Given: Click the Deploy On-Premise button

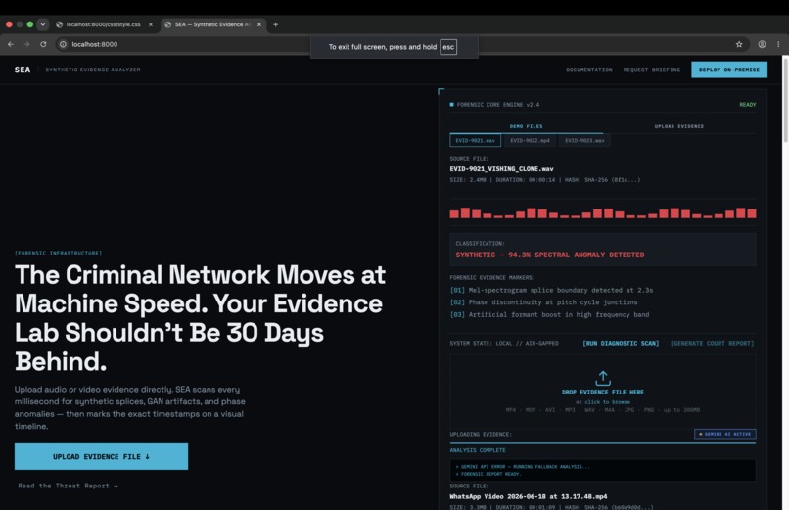Looking at the screenshot, I should [729, 70].
